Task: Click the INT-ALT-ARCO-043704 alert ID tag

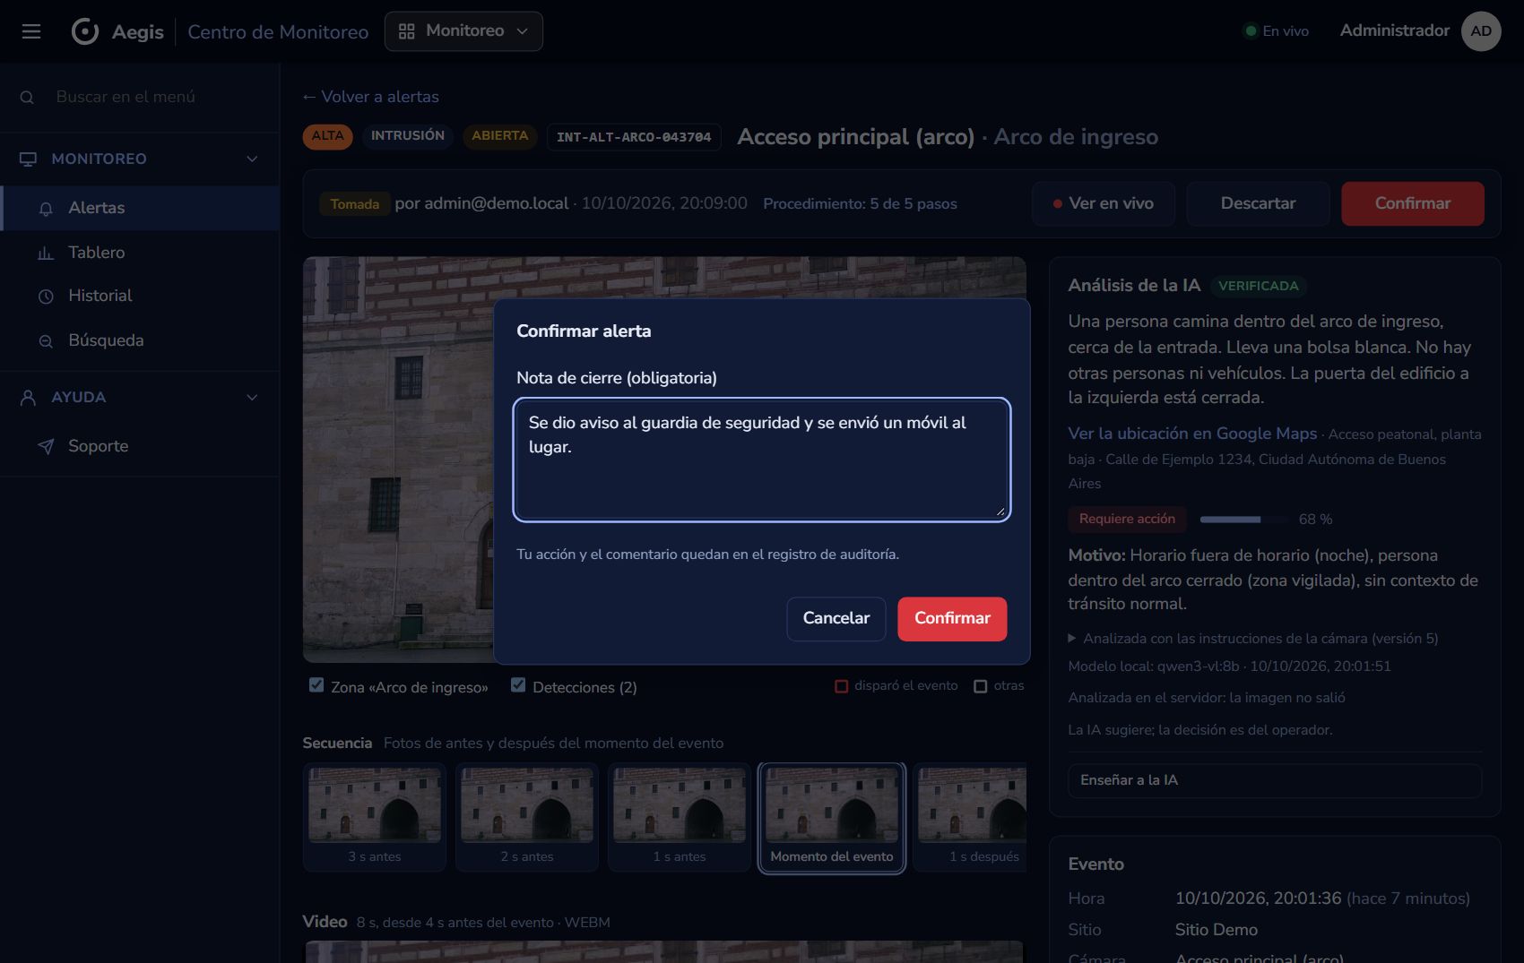Action: pyautogui.click(x=634, y=137)
